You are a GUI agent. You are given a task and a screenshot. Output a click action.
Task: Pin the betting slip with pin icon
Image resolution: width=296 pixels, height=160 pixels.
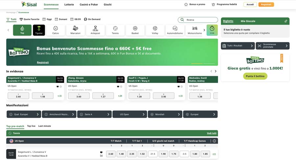[x=286, y=21]
